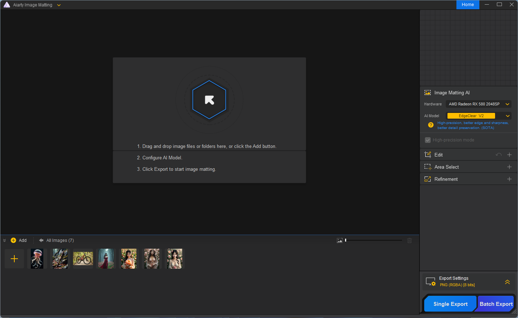Image resolution: width=518 pixels, height=318 pixels.
Task: Click the trash delete icon
Action: pos(410,240)
